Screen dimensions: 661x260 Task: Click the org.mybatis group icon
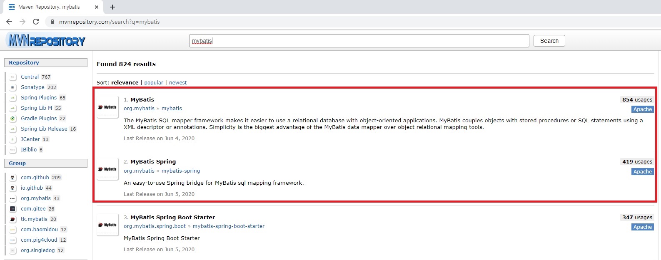(13, 198)
